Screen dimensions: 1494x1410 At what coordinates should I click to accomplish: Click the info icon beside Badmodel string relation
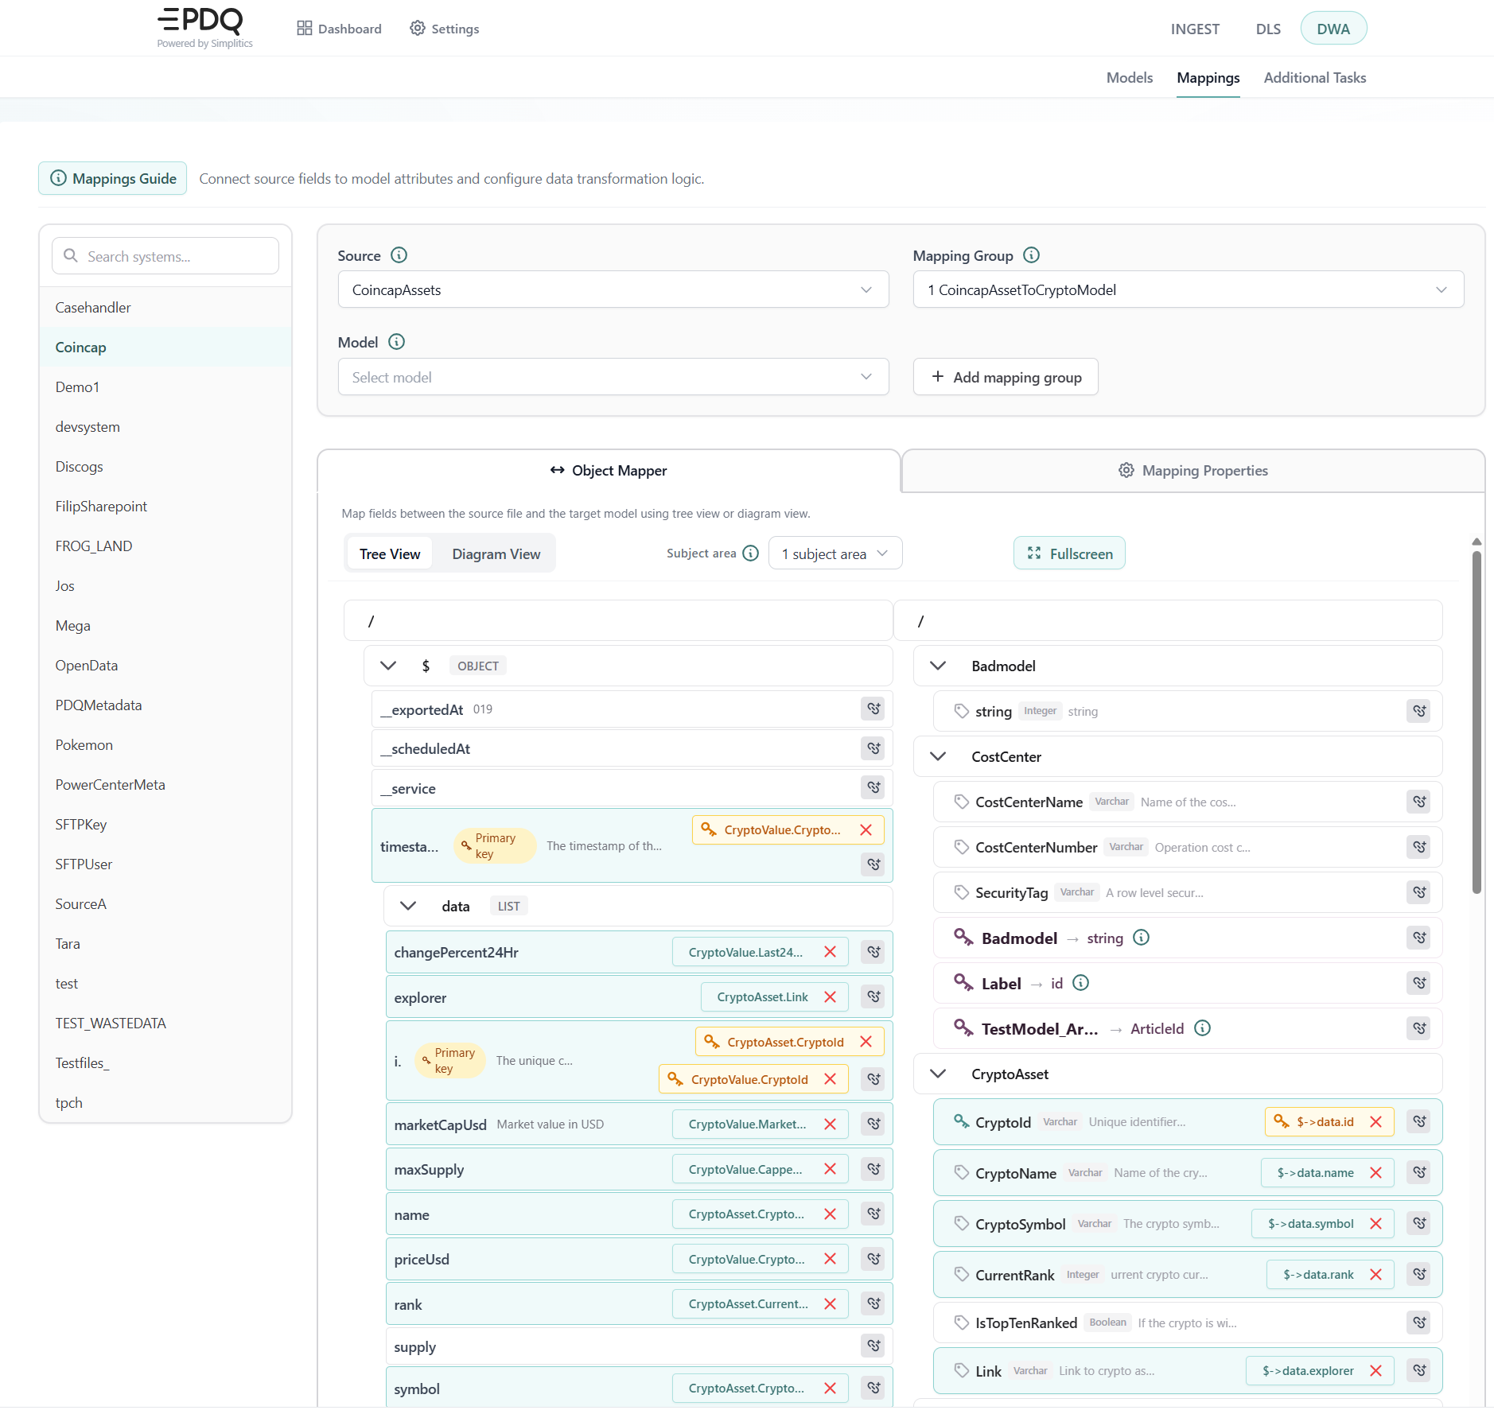pyautogui.click(x=1141, y=938)
